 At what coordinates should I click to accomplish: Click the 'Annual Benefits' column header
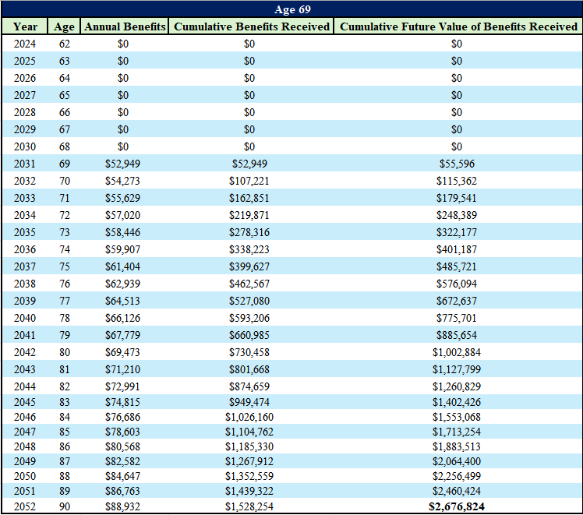coord(125,26)
